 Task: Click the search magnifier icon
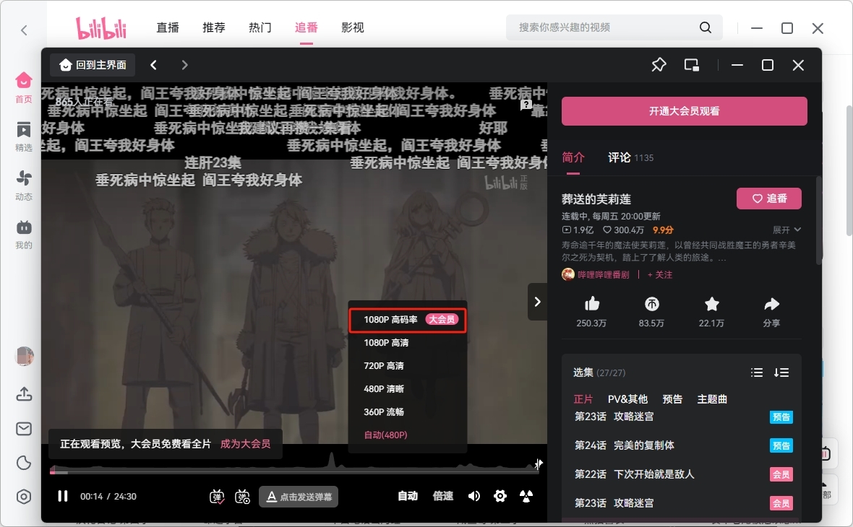pos(706,27)
